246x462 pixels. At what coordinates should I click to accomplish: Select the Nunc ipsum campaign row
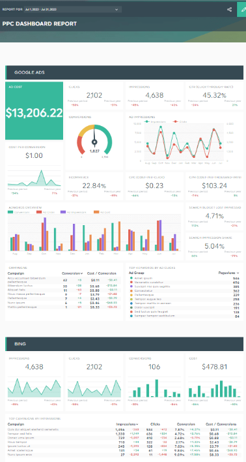click(64, 303)
